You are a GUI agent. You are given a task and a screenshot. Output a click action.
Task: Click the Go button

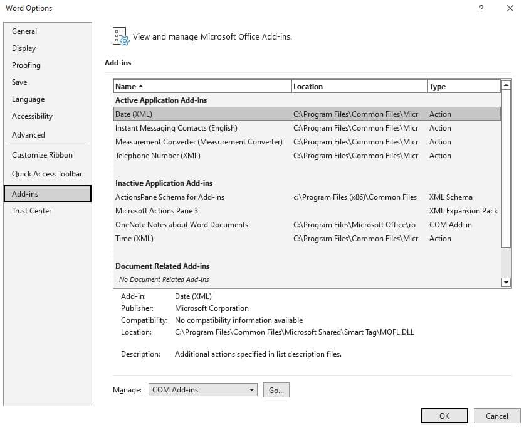pyautogui.click(x=276, y=390)
